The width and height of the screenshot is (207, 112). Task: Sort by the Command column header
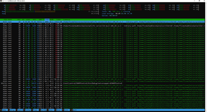coord(66,20)
